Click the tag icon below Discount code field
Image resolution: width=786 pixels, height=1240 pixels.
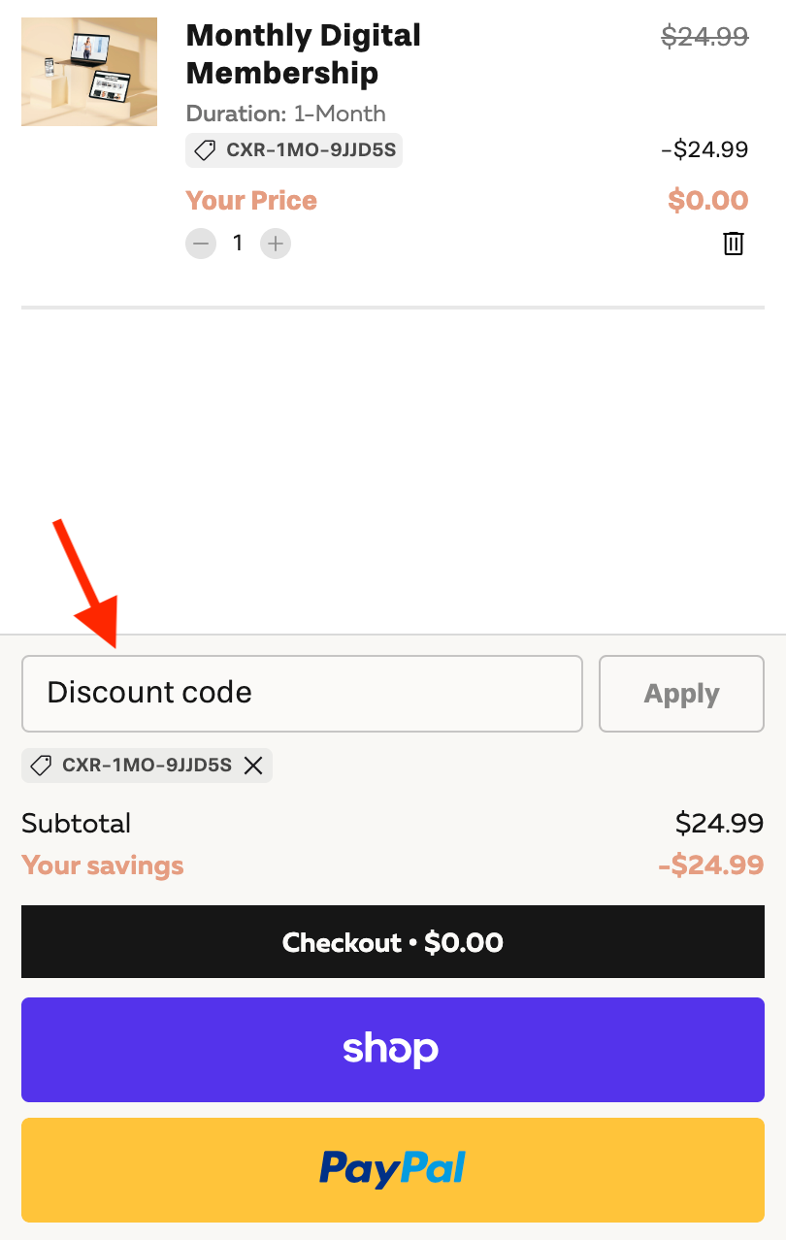pos(41,766)
